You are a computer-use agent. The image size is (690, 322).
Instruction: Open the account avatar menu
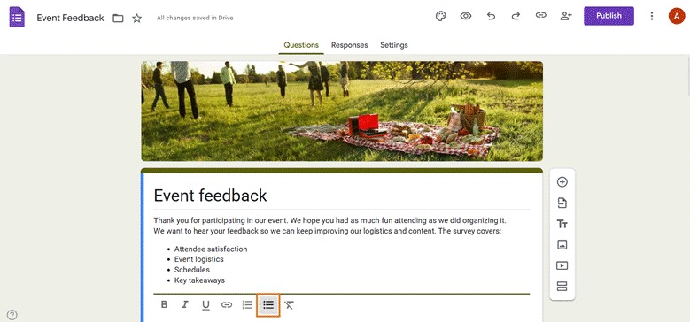[677, 16]
